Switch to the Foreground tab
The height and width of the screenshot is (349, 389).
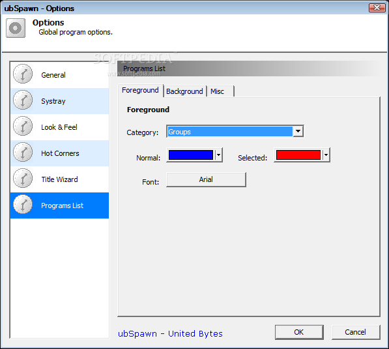coord(140,91)
